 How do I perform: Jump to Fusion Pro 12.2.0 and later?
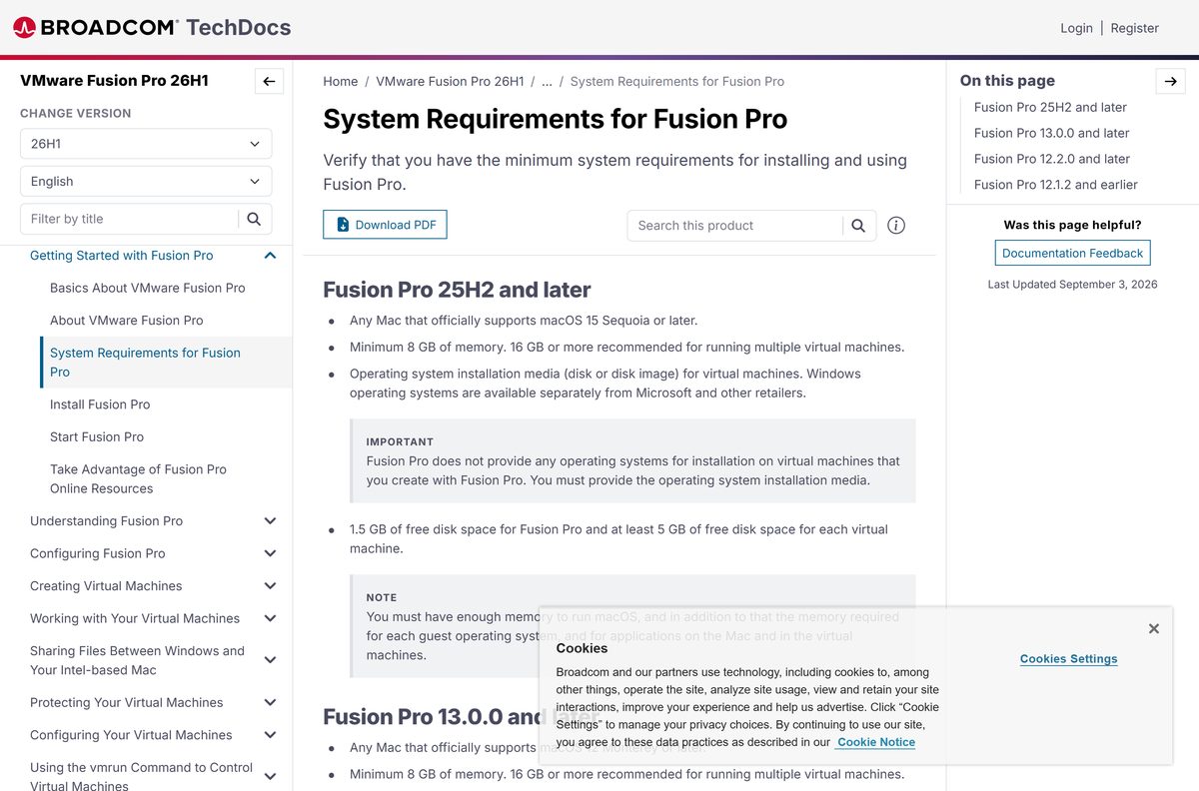coord(1052,159)
